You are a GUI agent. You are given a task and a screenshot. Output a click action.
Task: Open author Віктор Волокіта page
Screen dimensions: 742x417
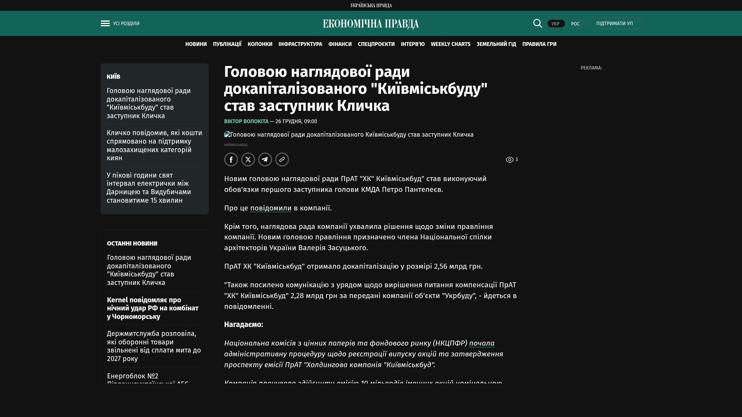click(246, 121)
